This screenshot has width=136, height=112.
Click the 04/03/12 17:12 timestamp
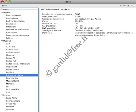(127, 6)
